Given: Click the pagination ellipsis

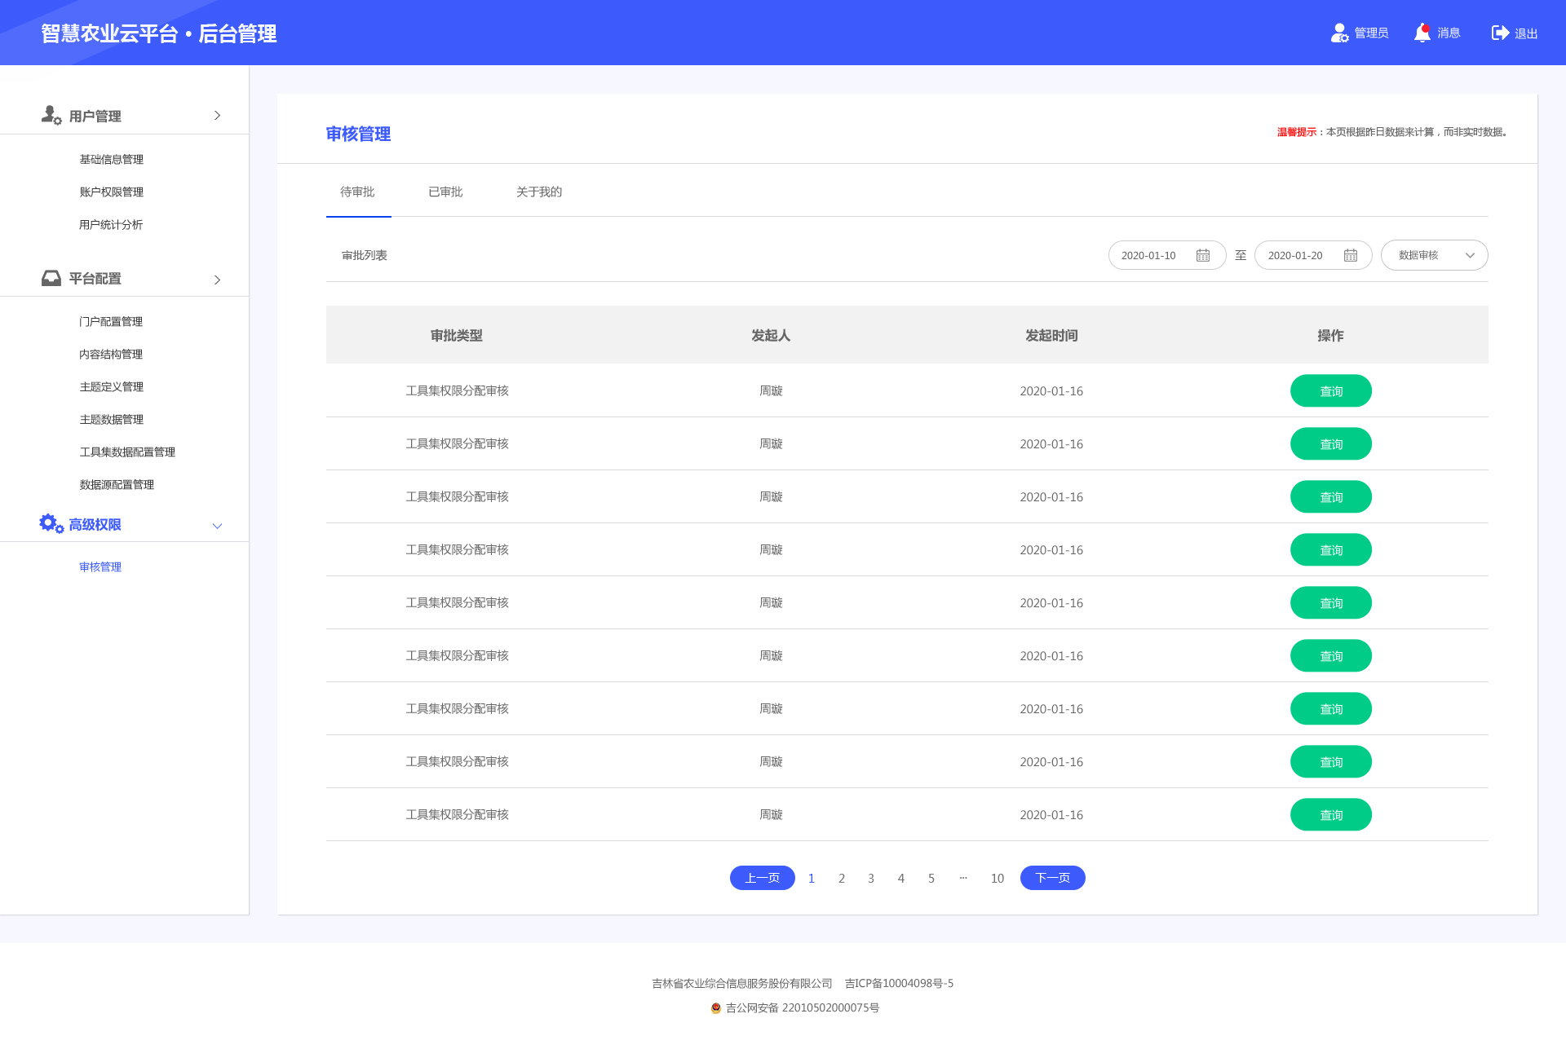Looking at the screenshot, I should pos(963,878).
